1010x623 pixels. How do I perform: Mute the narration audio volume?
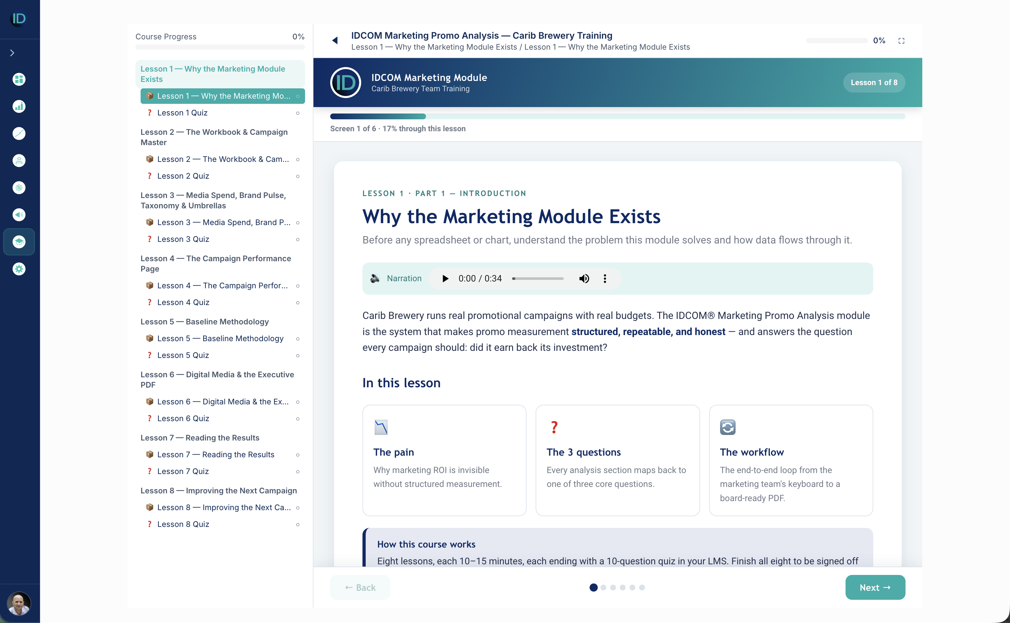point(584,279)
